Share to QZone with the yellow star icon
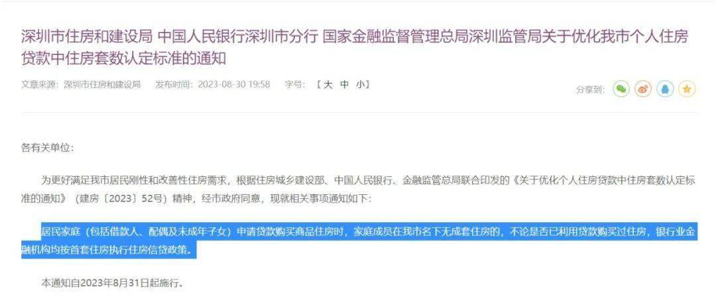 tap(687, 89)
